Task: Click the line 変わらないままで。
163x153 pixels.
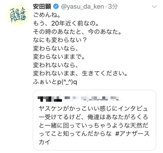Action: pos(59,57)
